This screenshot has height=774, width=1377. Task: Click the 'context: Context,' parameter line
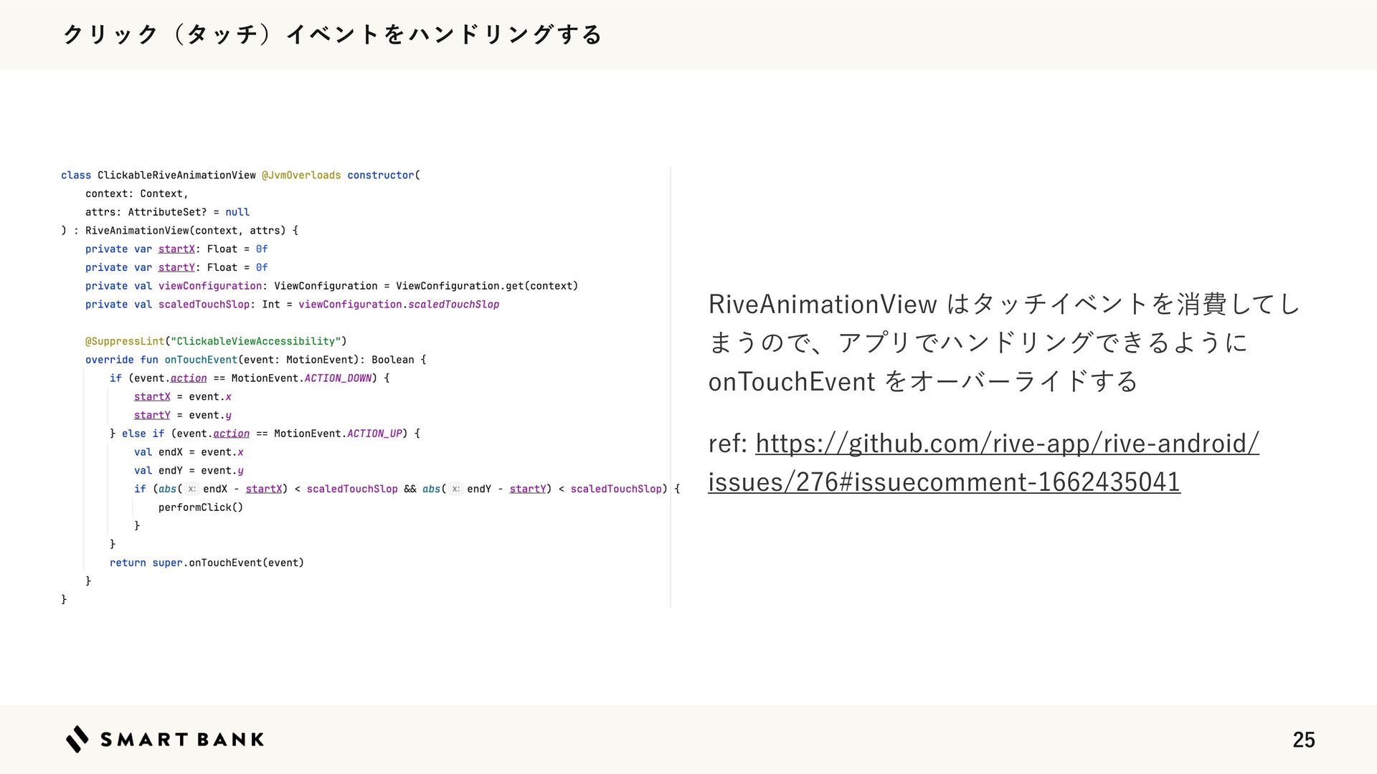pyautogui.click(x=136, y=193)
